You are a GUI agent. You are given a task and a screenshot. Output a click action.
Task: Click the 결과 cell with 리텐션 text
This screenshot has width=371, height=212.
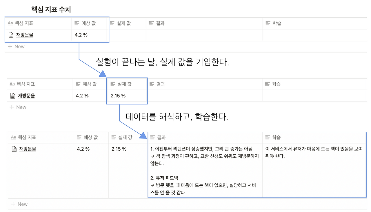click(x=205, y=171)
